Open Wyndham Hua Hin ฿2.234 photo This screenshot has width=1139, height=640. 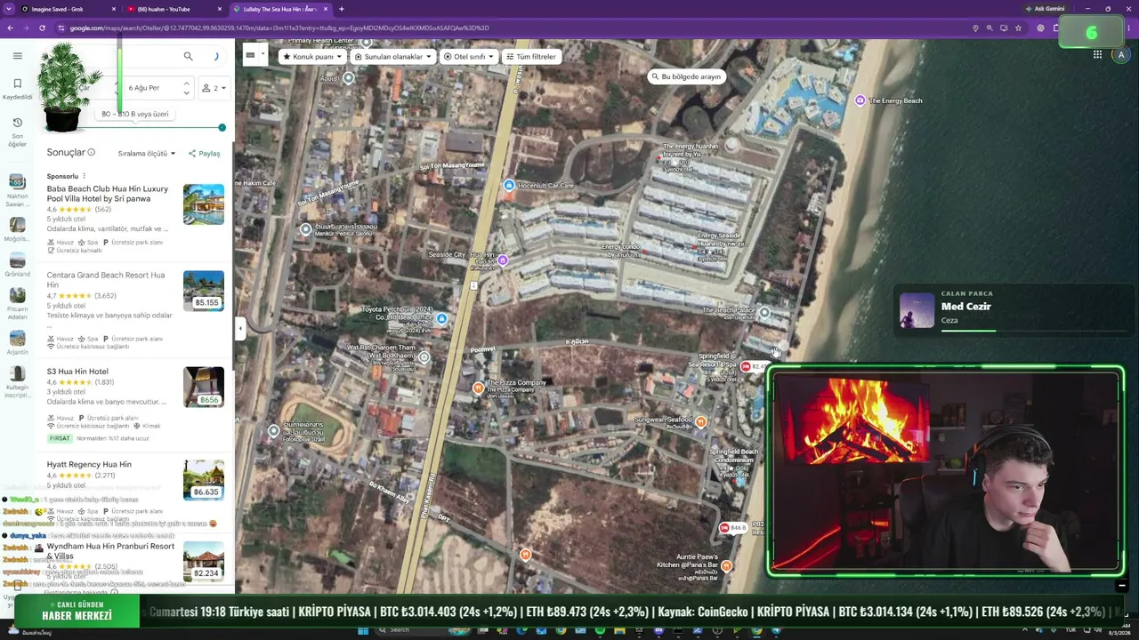pos(204,562)
